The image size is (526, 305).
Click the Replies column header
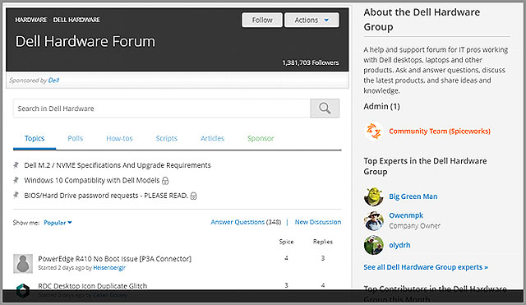tap(323, 242)
